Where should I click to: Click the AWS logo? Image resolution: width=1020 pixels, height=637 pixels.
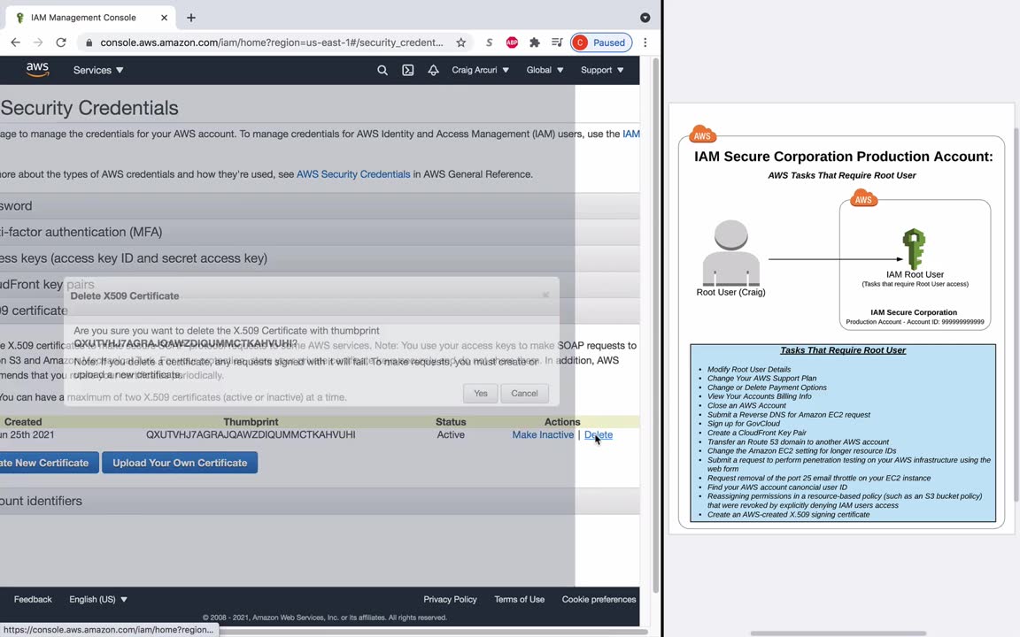pos(37,70)
